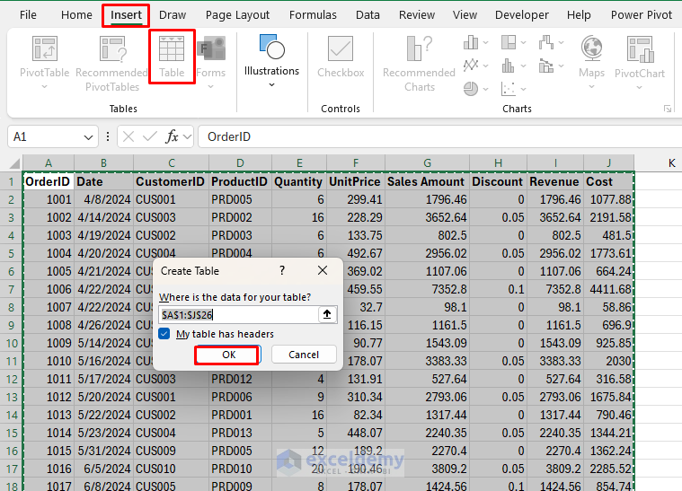Viewport: 682px width, 491px height.
Task: Expand the Maps dropdown arrow
Action: pos(591,87)
